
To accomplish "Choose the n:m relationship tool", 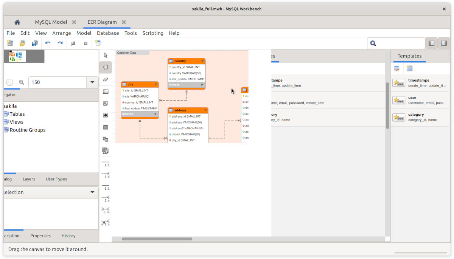I will (106, 209).
